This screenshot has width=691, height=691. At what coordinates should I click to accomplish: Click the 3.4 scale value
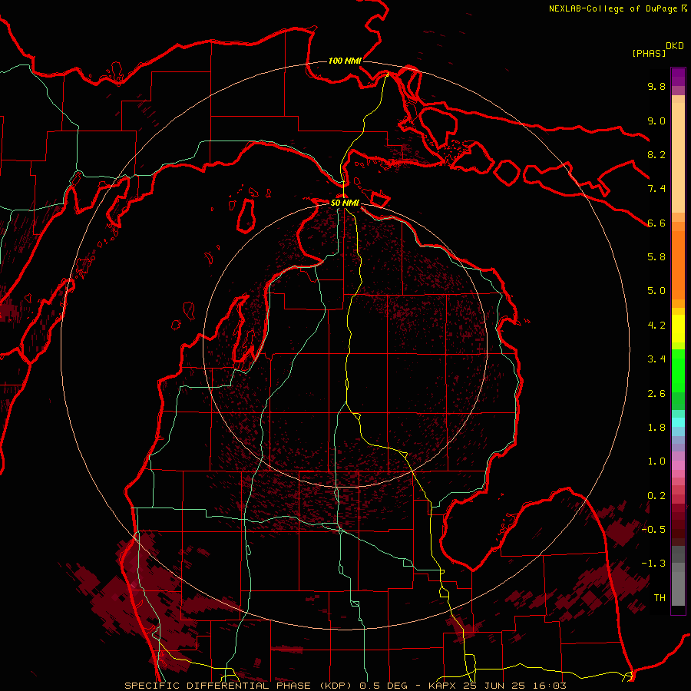pos(656,359)
